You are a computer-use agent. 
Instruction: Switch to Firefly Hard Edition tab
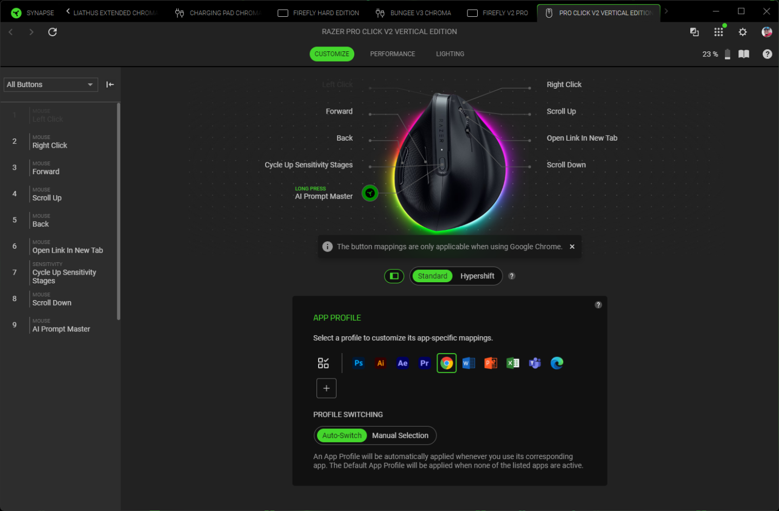(318, 13)
